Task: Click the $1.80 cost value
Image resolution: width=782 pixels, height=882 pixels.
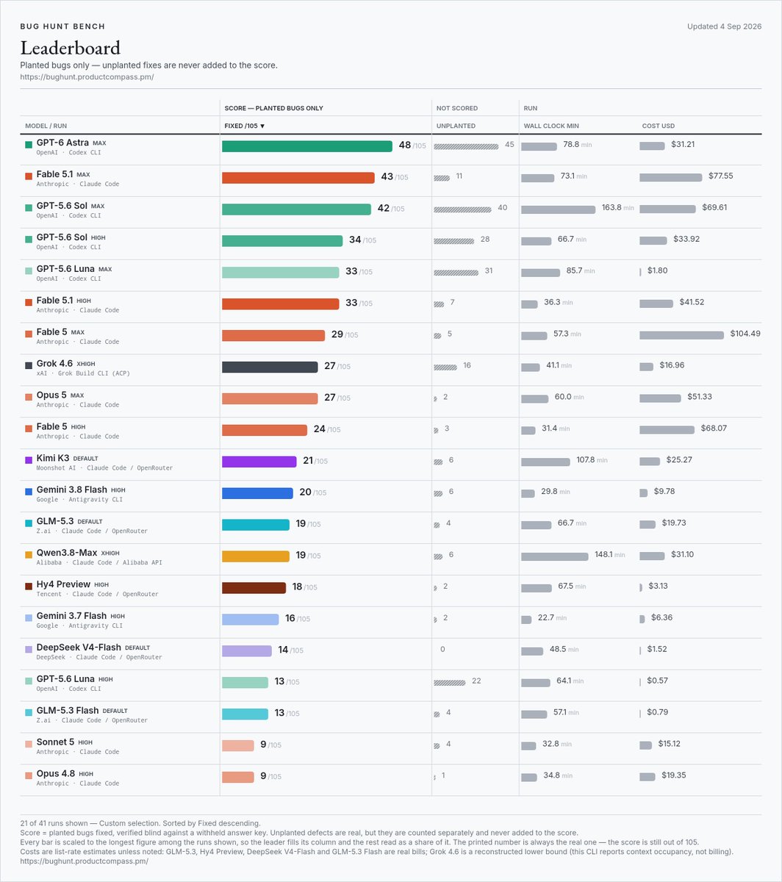Action: (x=657, y=271)
